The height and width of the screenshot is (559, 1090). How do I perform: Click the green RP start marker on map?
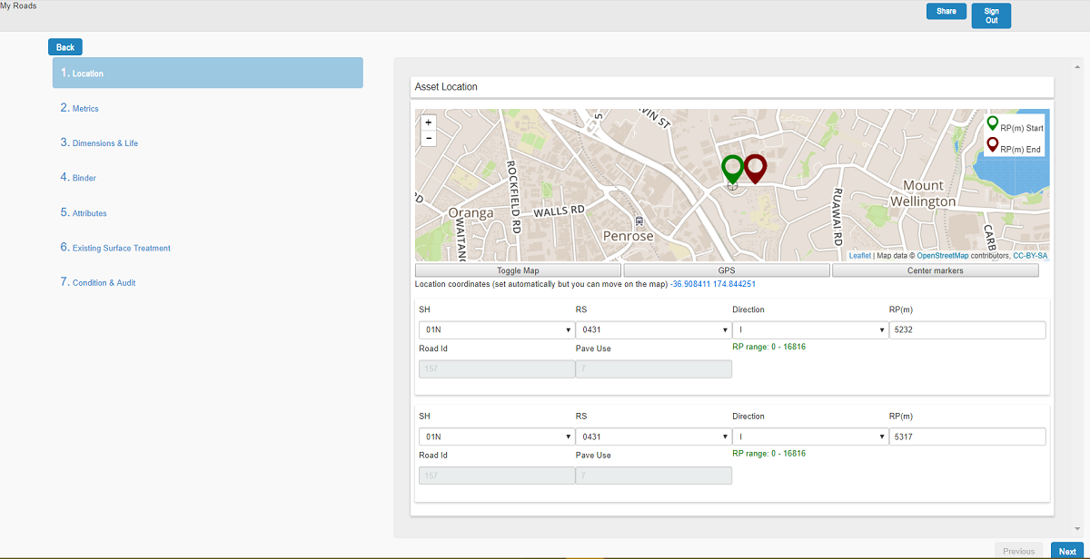tap(732, 168)
